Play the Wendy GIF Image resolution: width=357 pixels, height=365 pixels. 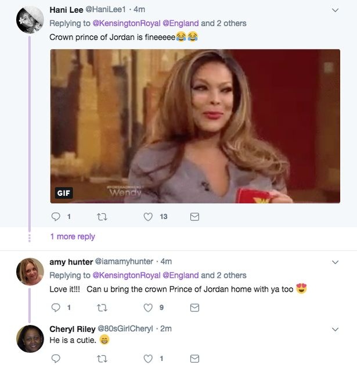pos(195,126)
